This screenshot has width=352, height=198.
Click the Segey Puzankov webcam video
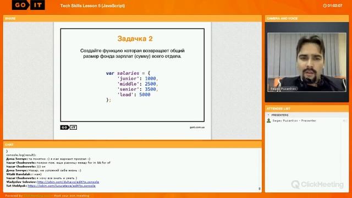[307, 62]
